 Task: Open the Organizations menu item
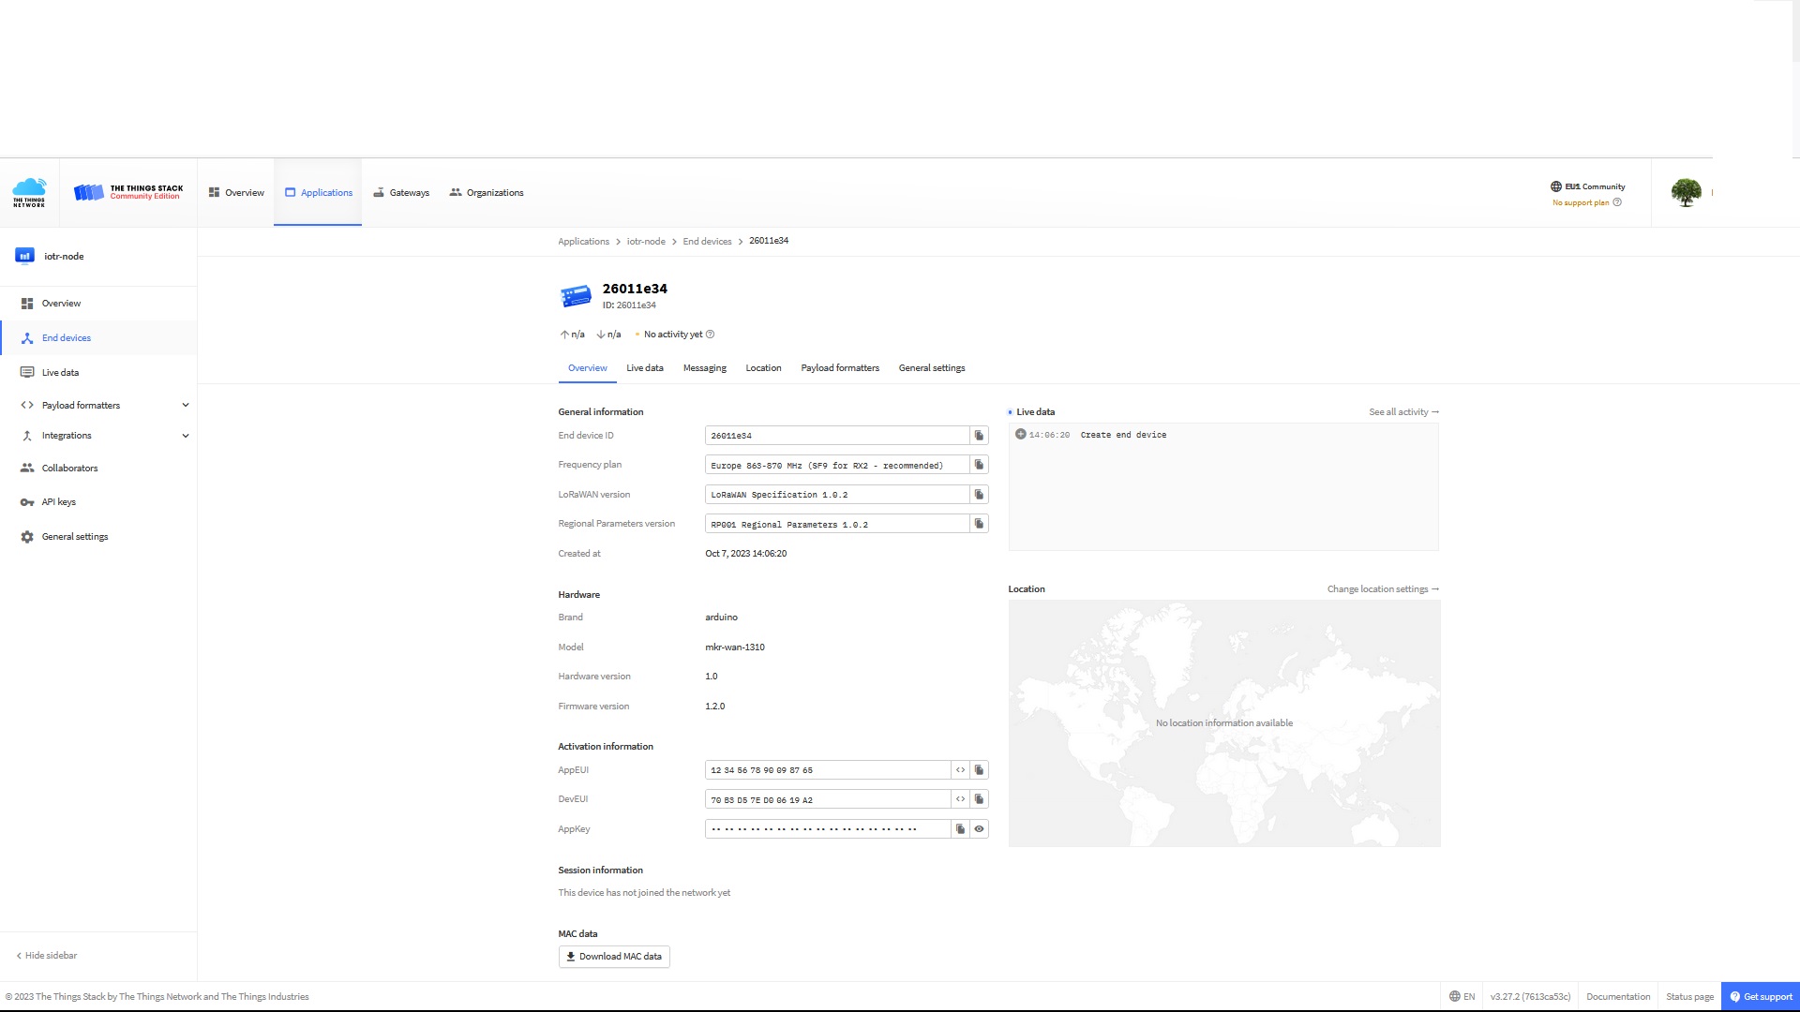pyautogui.click(x=487, y=193)
